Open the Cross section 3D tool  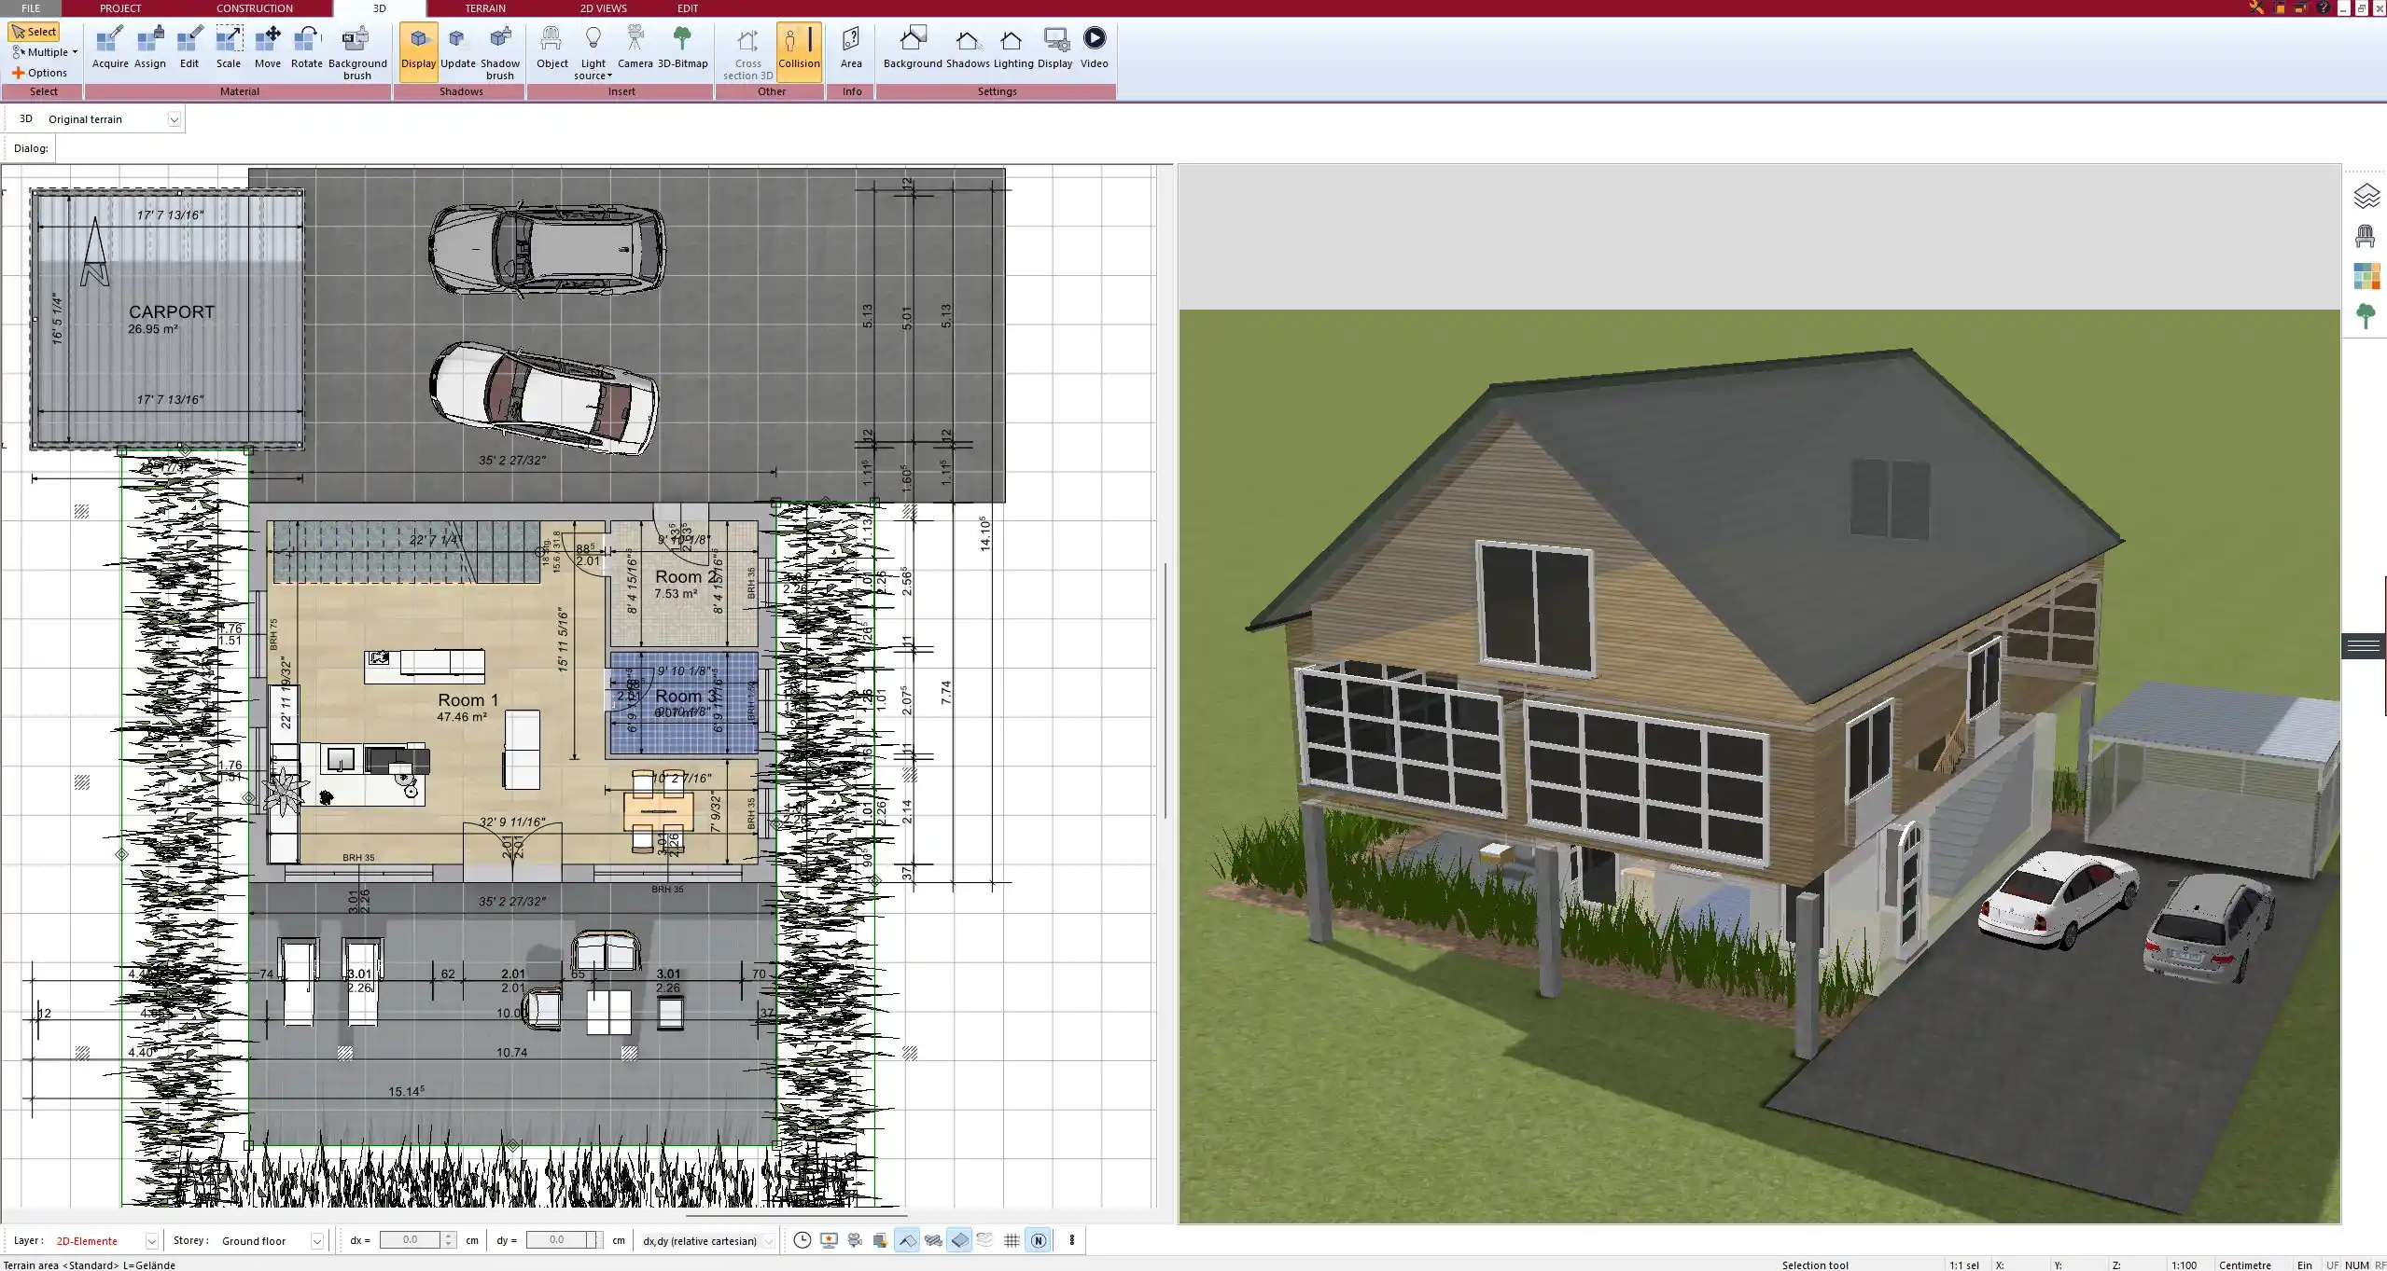click(746, 51)
